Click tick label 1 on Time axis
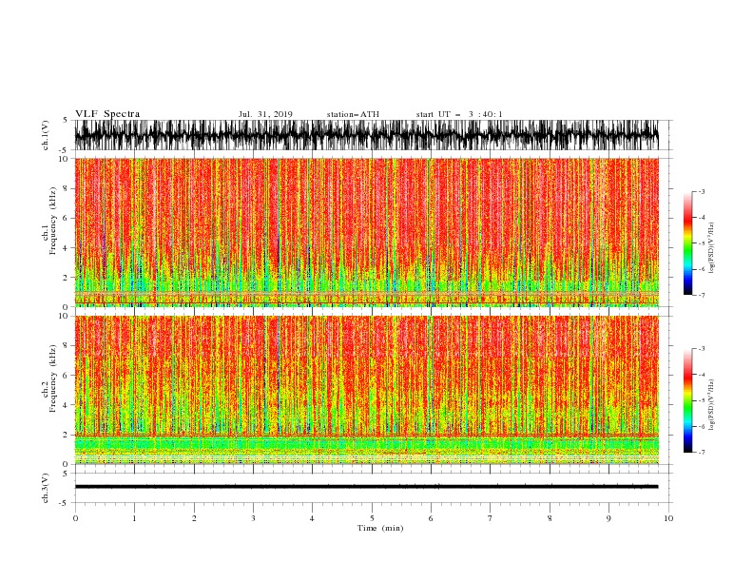Image resolution: width=753 pixels, height=582 pixels. click(134, 518)
